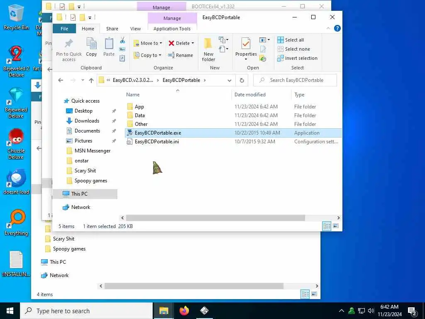Image resolution: width=425 pixels, height=319 pixels.
Task: Go back with the left arrow
Action: pyautogui.click(x=61, y=80)
